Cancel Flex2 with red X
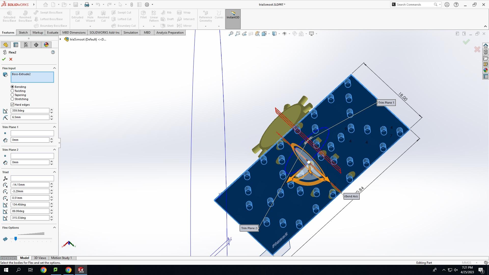This screenshot has width=489, height=275. [x=11, y=59]
